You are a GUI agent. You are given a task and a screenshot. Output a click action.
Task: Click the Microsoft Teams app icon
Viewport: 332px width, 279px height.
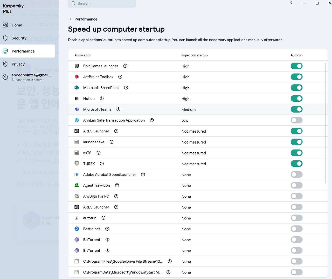click(x=77, y=109)
